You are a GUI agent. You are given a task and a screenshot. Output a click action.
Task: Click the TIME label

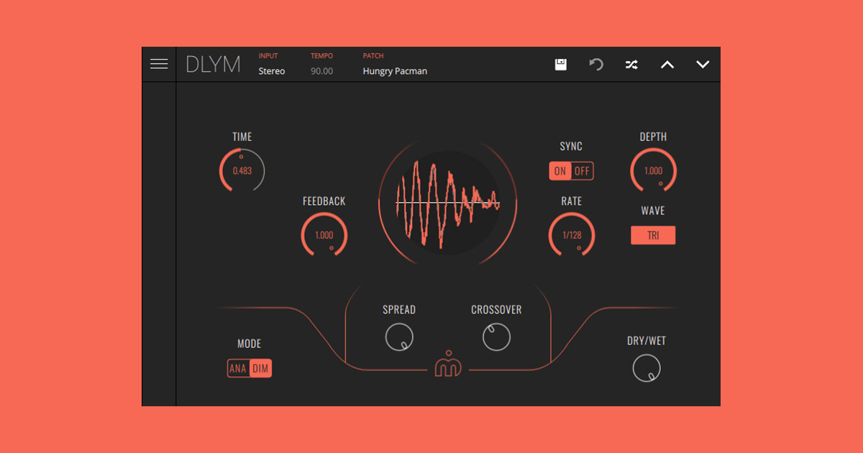[242, 137]
